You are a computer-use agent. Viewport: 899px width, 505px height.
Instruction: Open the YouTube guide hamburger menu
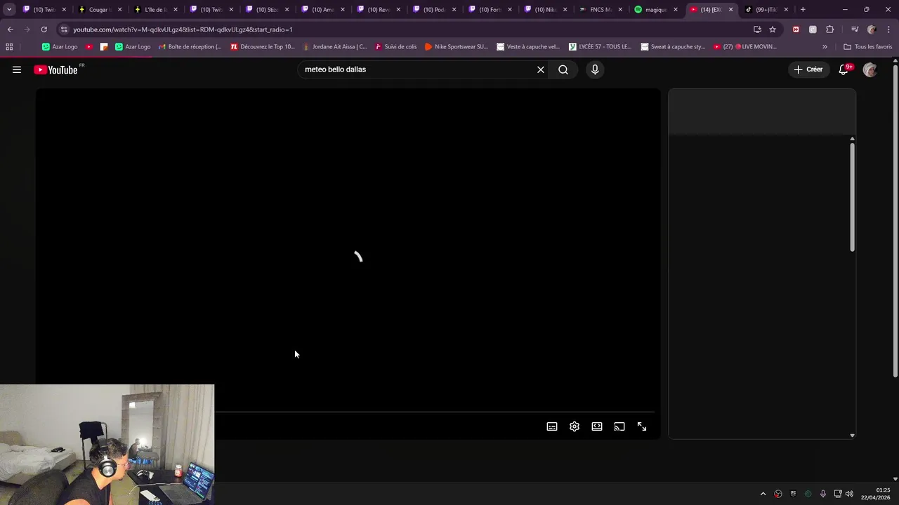[17, 69]
